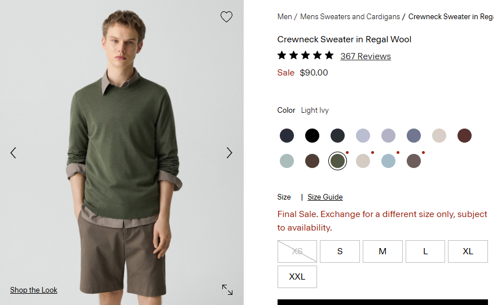Select size XL box
497x305 pixels.
click(468, 251)
